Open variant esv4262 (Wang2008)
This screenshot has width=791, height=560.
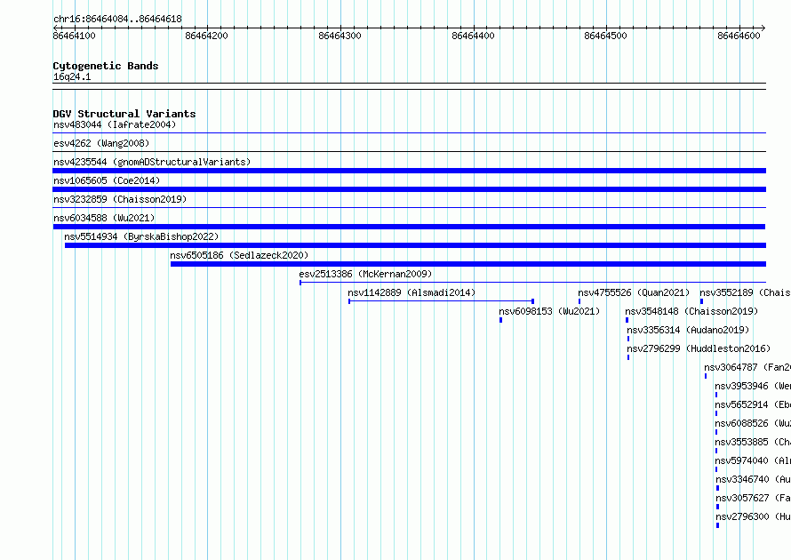pyautogui.click(x=101, y=143)
